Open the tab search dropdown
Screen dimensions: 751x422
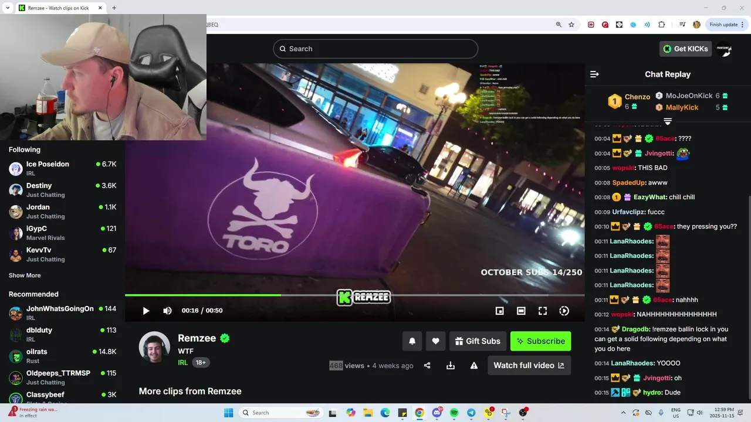(8, 8)
